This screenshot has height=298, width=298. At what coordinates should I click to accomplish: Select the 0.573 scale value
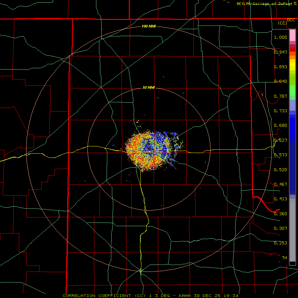(280, 155)
